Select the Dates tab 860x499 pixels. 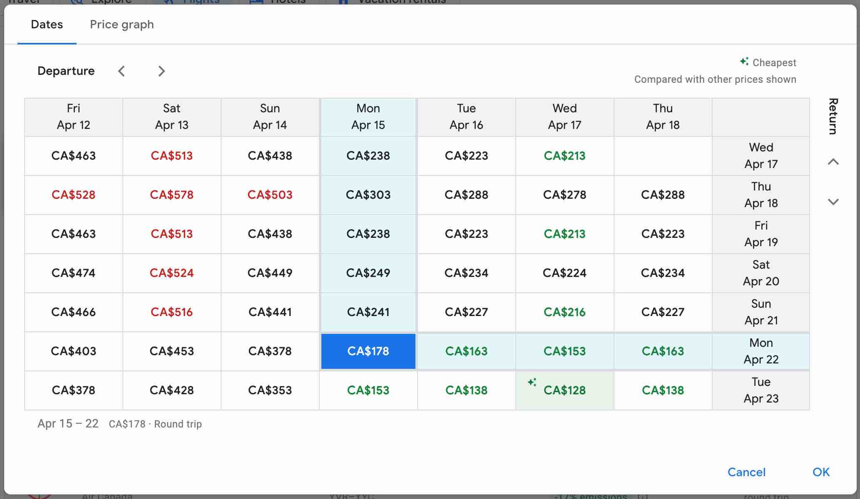coord(46,25)
